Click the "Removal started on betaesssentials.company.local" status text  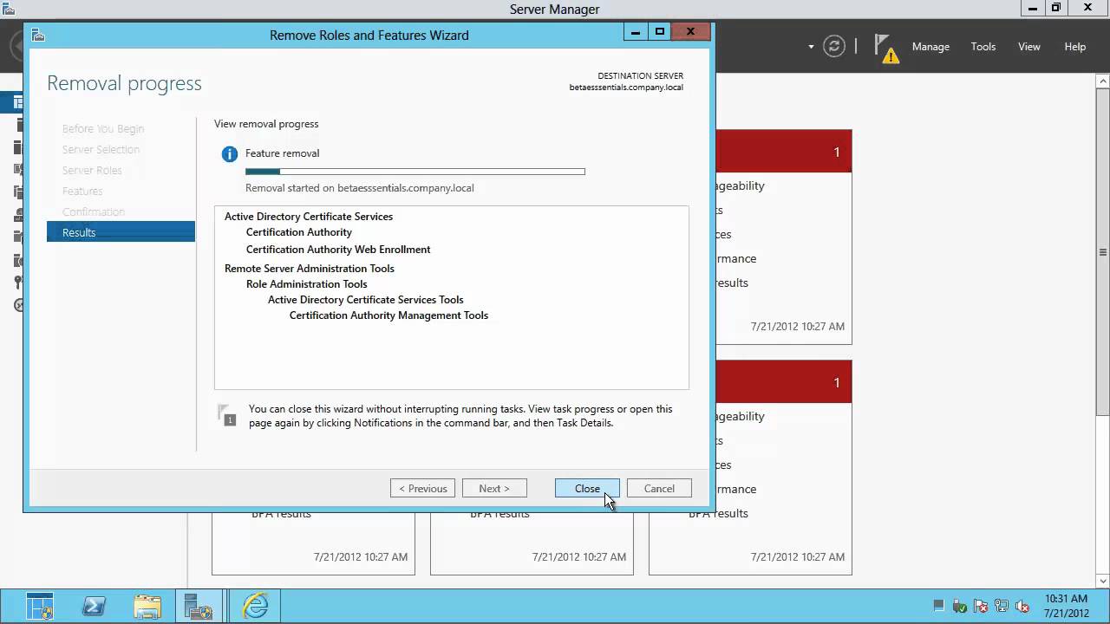(x=360, y=188)
